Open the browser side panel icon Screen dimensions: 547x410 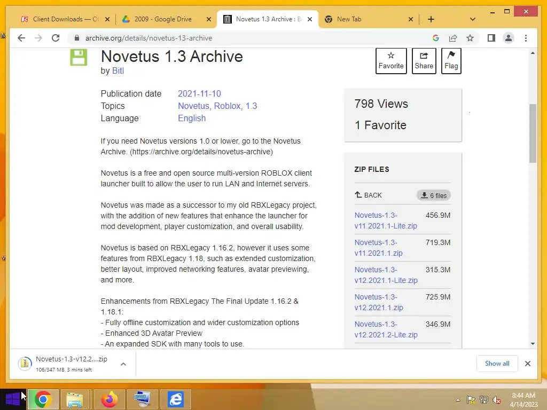pyautogui.click(x=491, y=38)
